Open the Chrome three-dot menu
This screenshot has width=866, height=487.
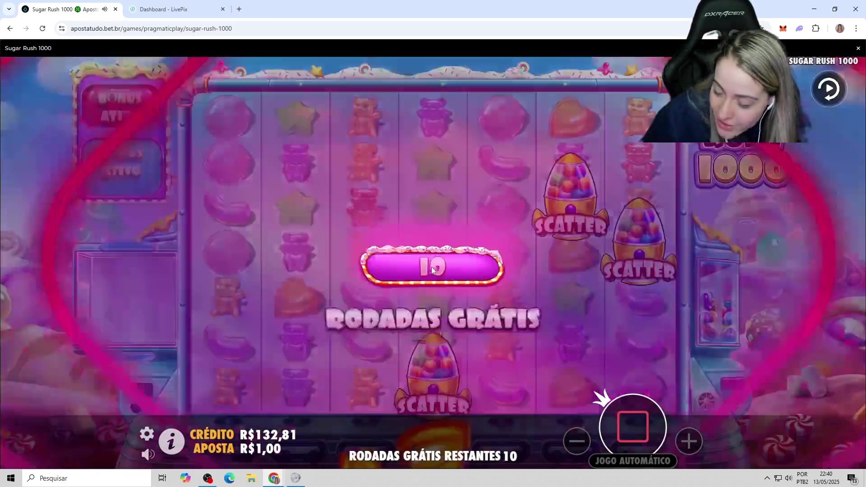click(856, 28)
